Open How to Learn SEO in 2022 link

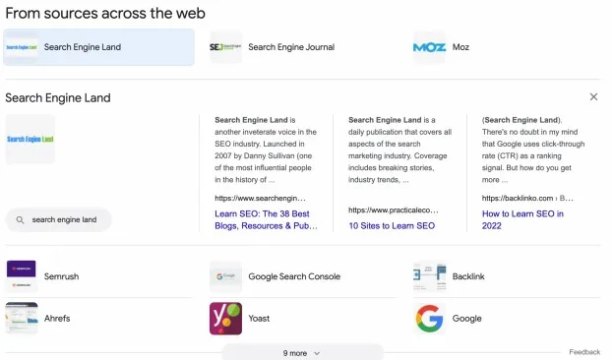click(x=522, y=219)
